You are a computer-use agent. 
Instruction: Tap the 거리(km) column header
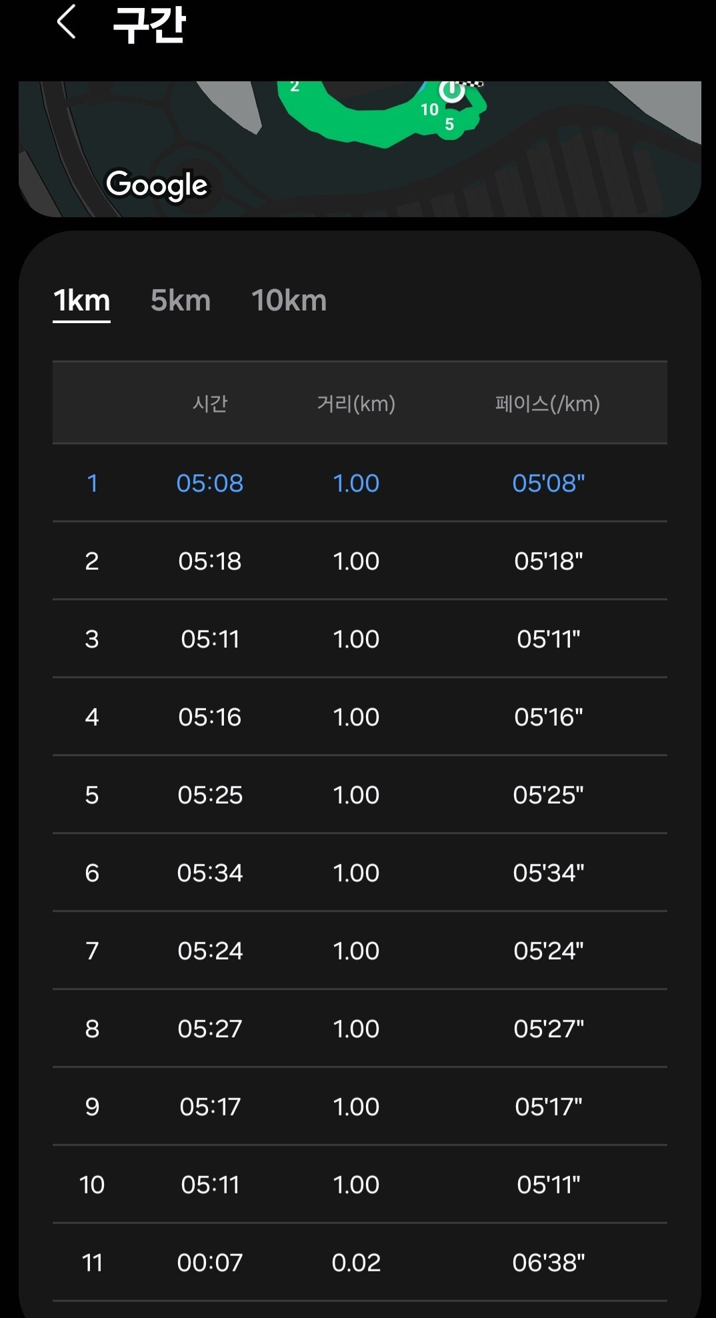(x=356, y=404)
